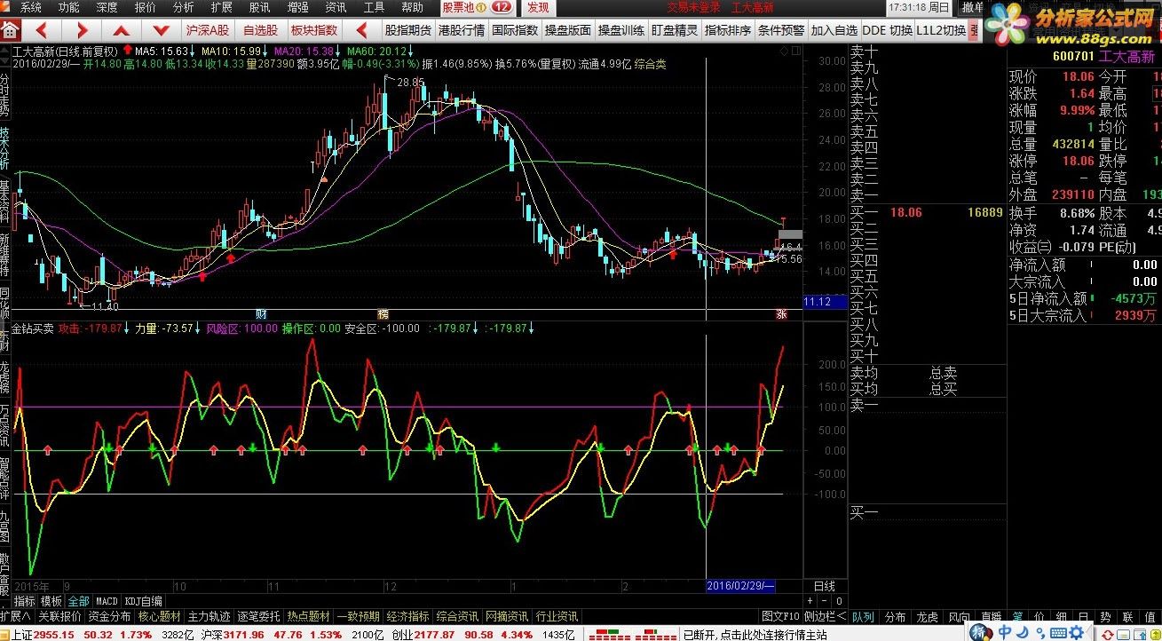
Task: Click the 发现 button
Action: coord(538,7)
